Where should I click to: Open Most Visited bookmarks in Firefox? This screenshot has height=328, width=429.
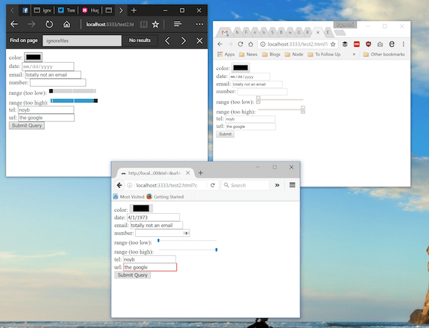click(129, 197)
